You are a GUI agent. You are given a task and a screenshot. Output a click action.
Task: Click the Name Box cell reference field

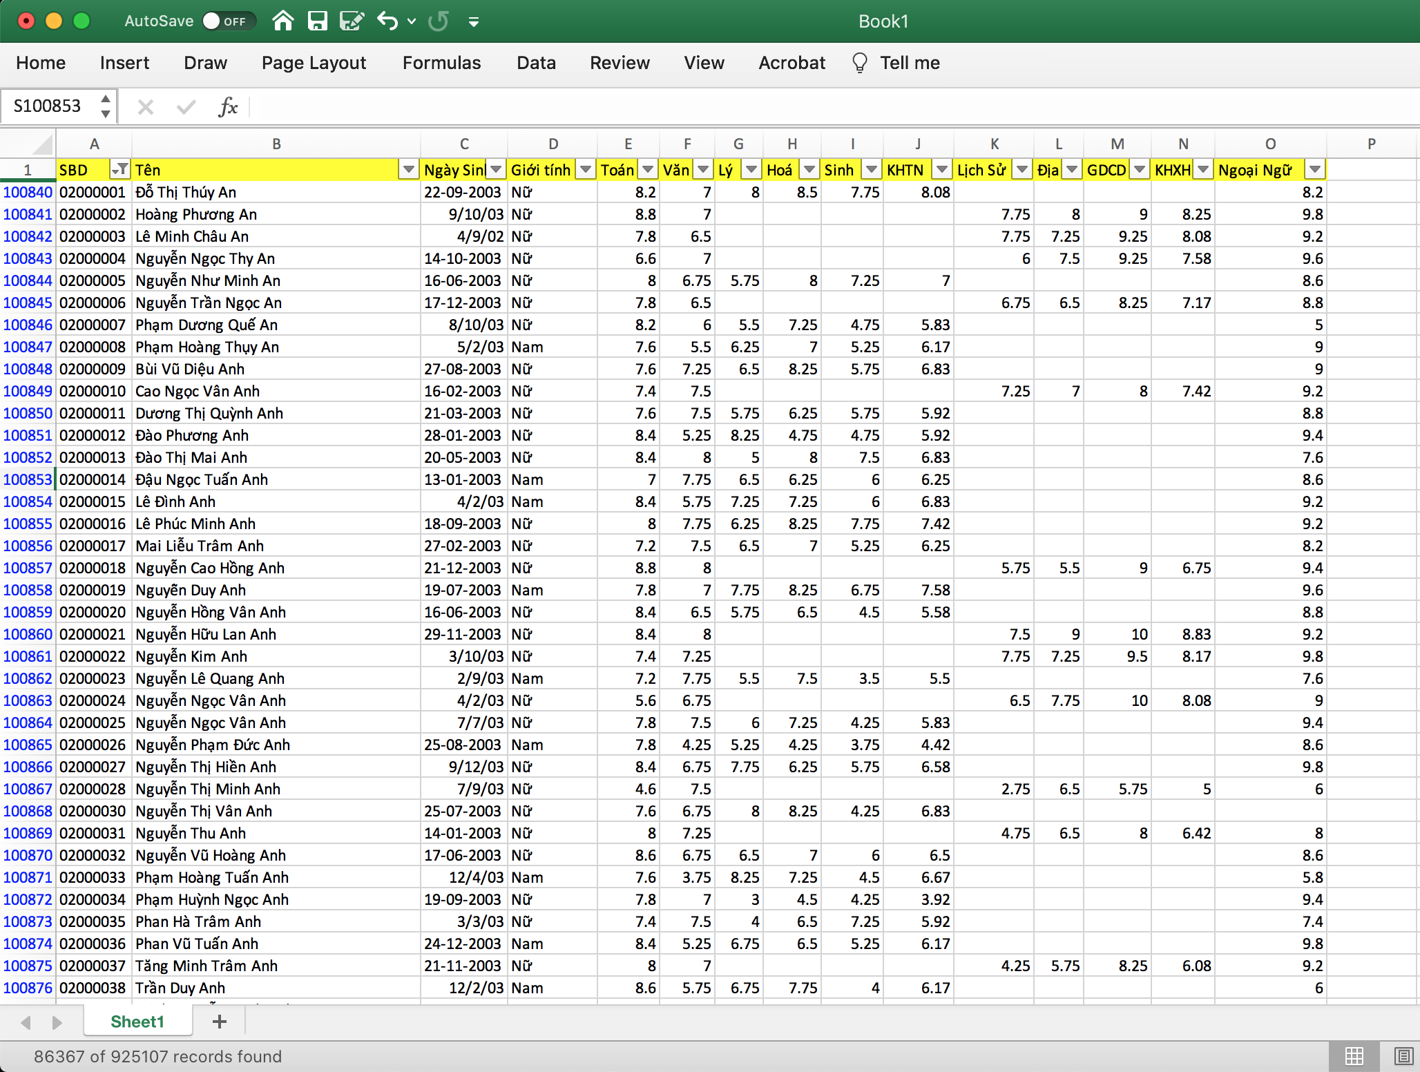[47, 106]
